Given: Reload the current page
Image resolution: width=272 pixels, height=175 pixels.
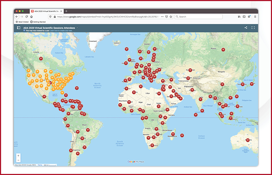Looking at the screenshot, I should click(x=26, y=17).
